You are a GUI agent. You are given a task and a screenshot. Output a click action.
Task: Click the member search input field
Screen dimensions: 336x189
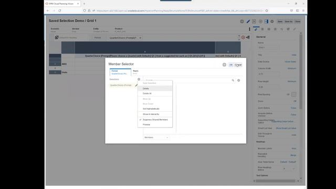[187, 80]
